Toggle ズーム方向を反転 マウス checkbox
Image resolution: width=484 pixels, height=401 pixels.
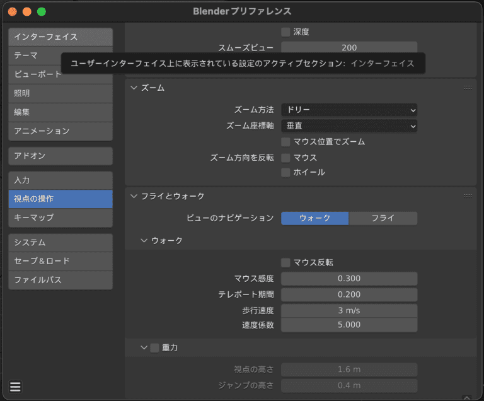(x=285, y=158)
